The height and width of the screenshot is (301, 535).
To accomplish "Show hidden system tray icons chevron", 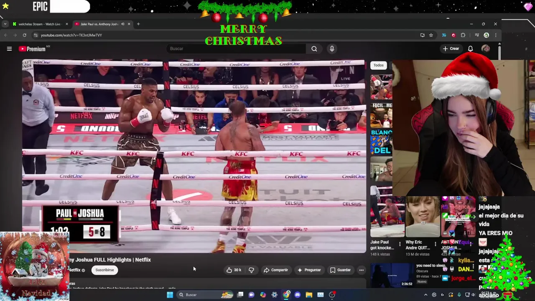I will [x=425, y=295].
